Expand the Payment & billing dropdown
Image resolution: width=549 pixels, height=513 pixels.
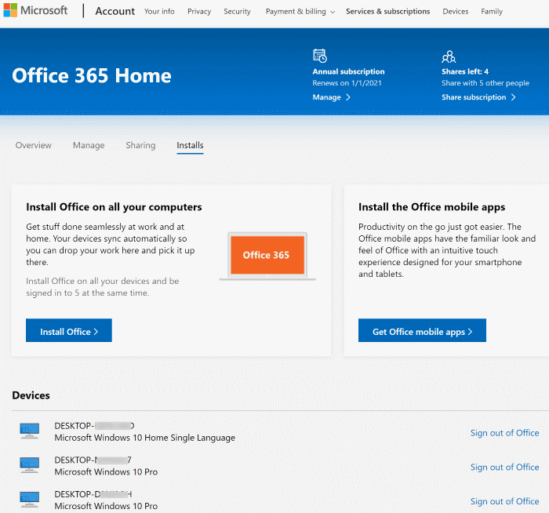pyautogui.click(x=300, y=12)
